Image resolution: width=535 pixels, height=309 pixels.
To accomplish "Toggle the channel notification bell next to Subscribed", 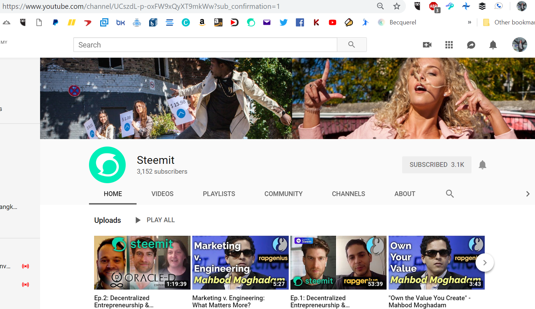I will click(482, 165).
